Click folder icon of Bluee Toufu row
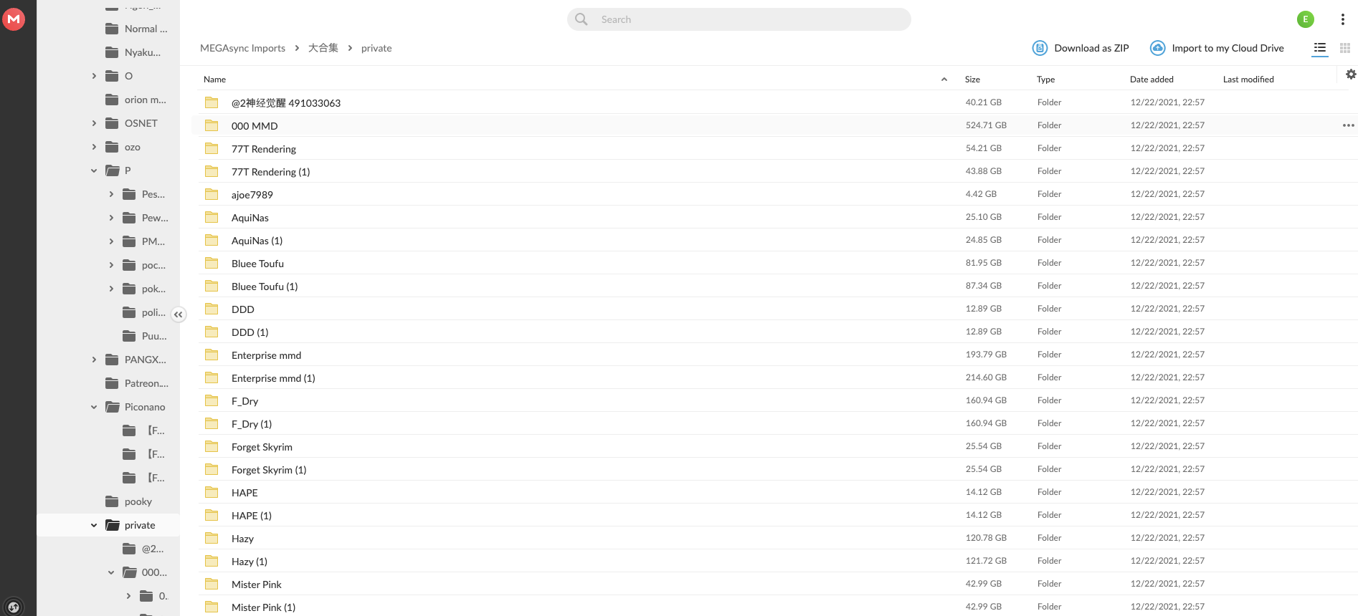Viewport: 1358px width, 616px height. point(212,263)
